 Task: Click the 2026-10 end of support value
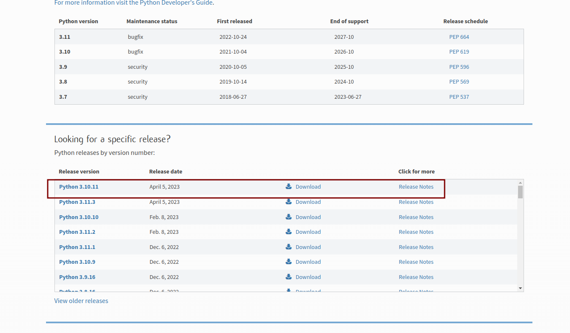click(344, 51)
